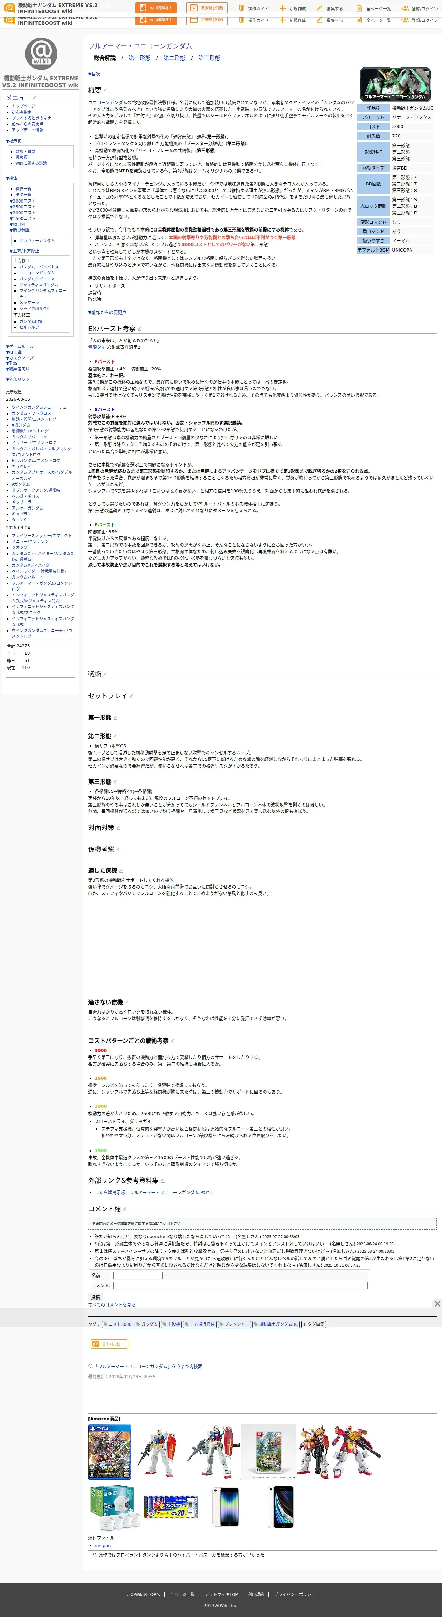Expand the ▼3000コスト sidebar list
442x1617 pixels.
(x=23, y=201)
